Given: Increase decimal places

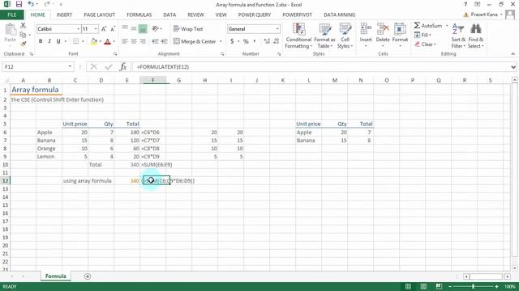Looking at the screenshot, I should 267,41.
